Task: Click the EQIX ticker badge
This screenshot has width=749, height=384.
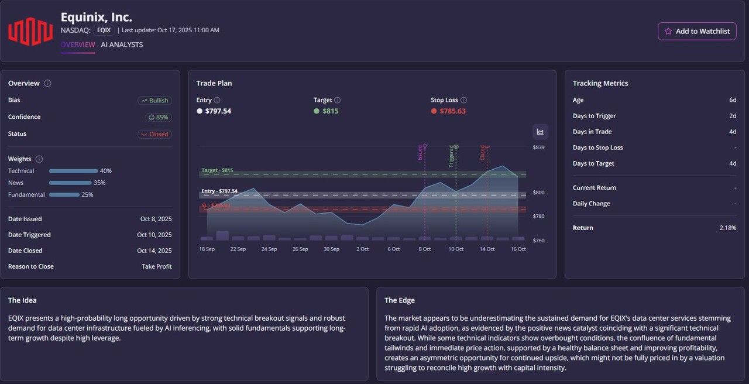Action: pyautogui.click(x=104, y=30)
